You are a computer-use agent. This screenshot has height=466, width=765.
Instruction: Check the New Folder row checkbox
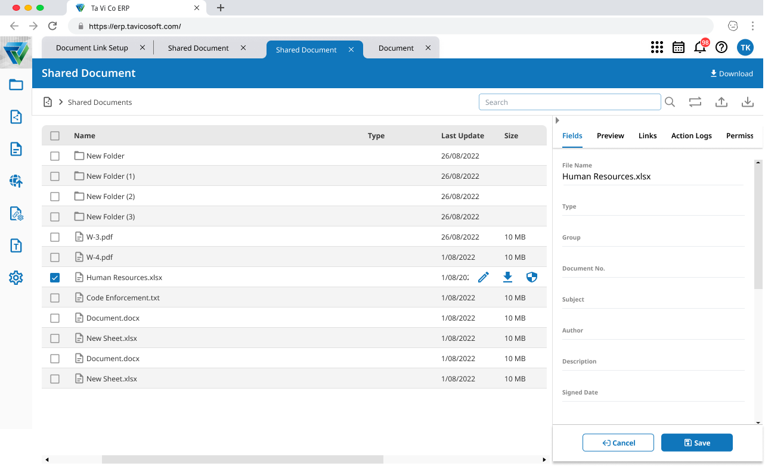55,156
